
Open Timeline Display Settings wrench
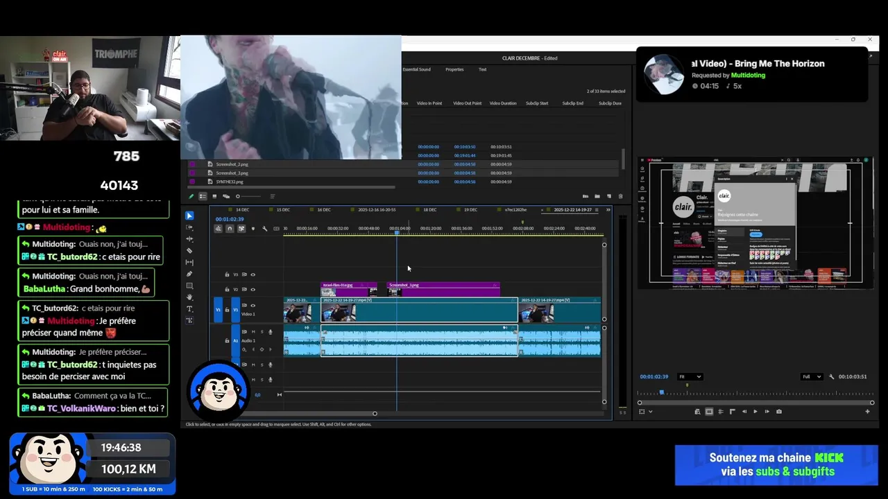click(x=264, y=229)
